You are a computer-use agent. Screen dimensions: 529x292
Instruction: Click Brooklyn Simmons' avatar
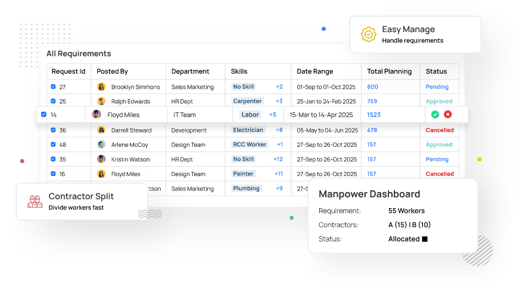click(x=101, y=87)
